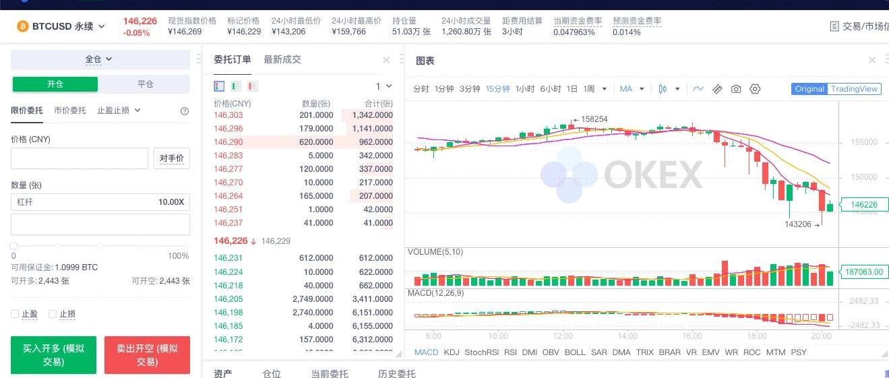Enable the 止盈 take-profit checkbox
Viewport: 889px width, 378px height.
15,314
